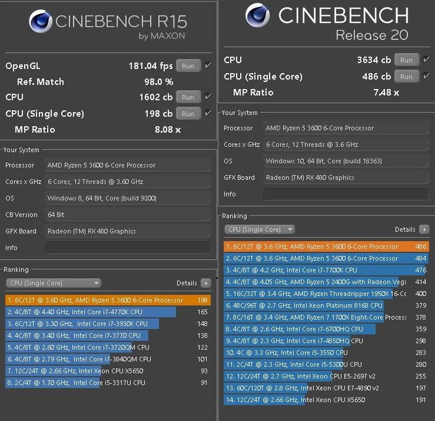Select R15 ranking row Intel Core i7-3720QM

108,347
